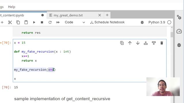The height and width of the screenshot is (103, 184).
Task: Open a new launcher tab with plus
Action: pyautogui.click(x=107, y=15)
